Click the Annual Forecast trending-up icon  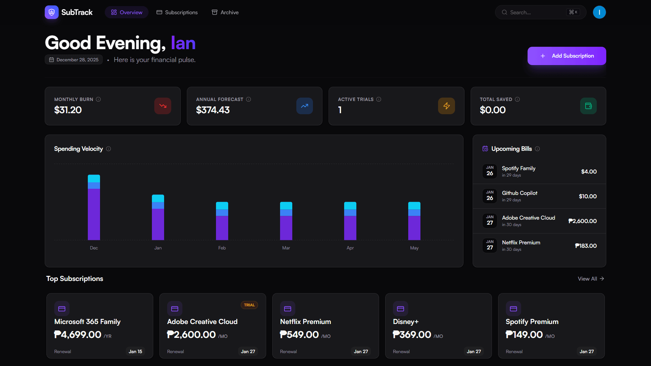(304, 106)
